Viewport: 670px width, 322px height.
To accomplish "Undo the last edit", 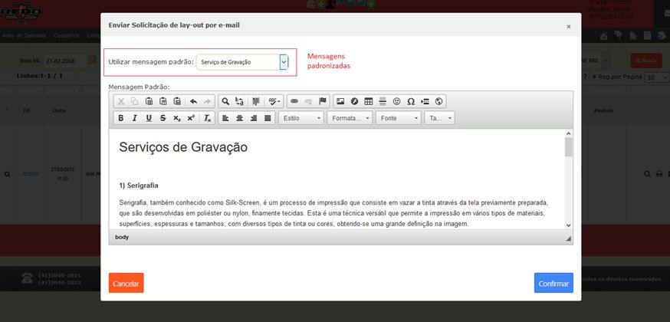I will point(193,101).
